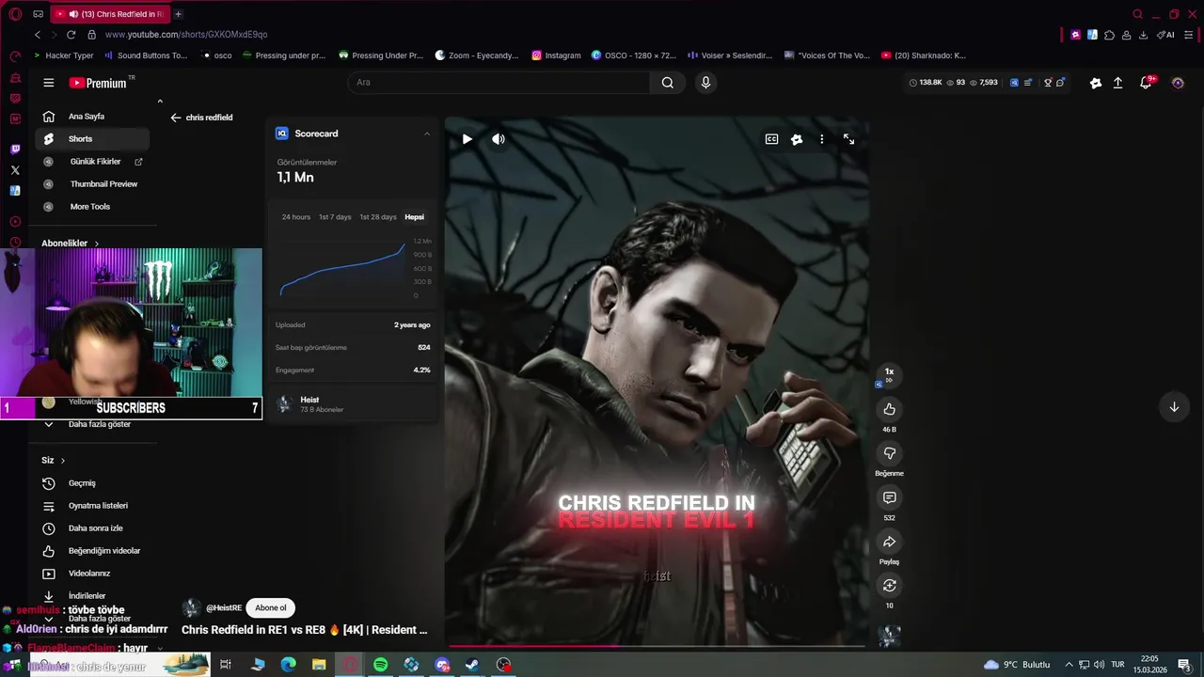Open the 532 comments panel
This screenshot has width=1204, height=677.
pyautogui.click(x=889, y=497)
